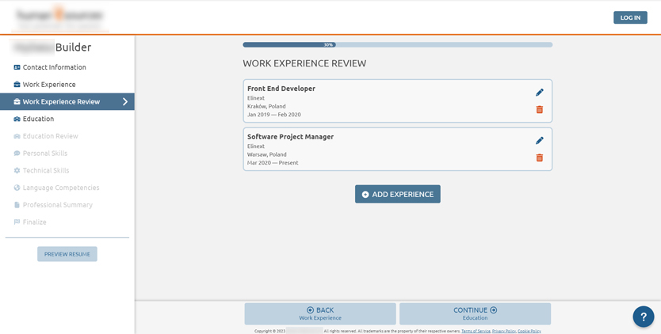This screenshot has height=334, width=661.
Task: Edit the Software Project Manager entry
Action: 540,141
